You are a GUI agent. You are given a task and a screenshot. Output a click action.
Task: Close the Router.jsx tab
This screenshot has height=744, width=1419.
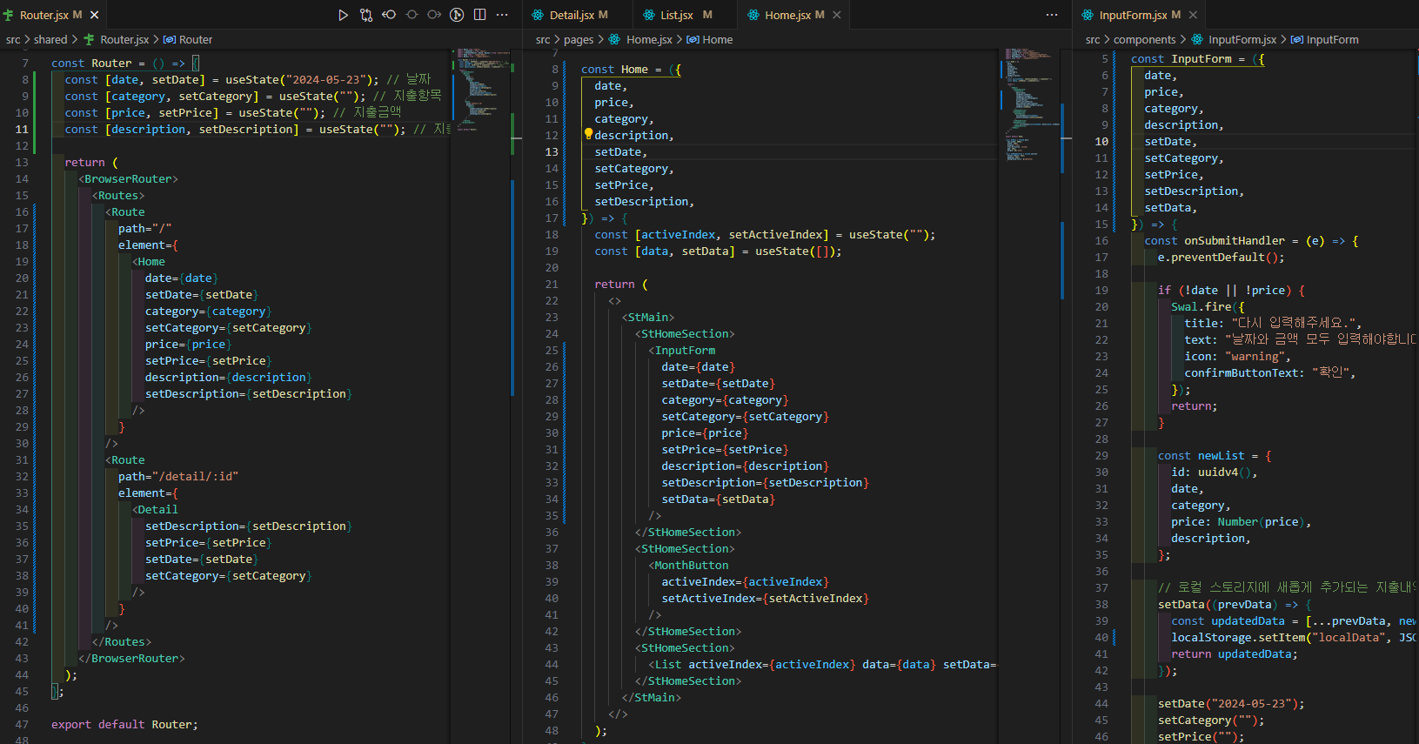coord(95,15)
